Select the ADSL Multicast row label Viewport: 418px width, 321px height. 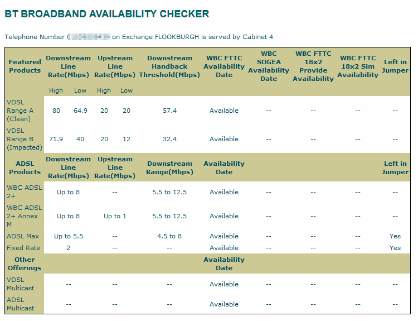click(x=21, y=304)
